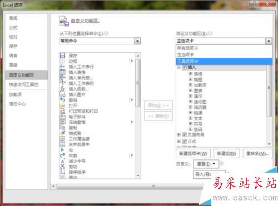The height and width of the screenshot is (206, 278).
Task: Choose the 工作簿连接 command icon
Action: 62,139
